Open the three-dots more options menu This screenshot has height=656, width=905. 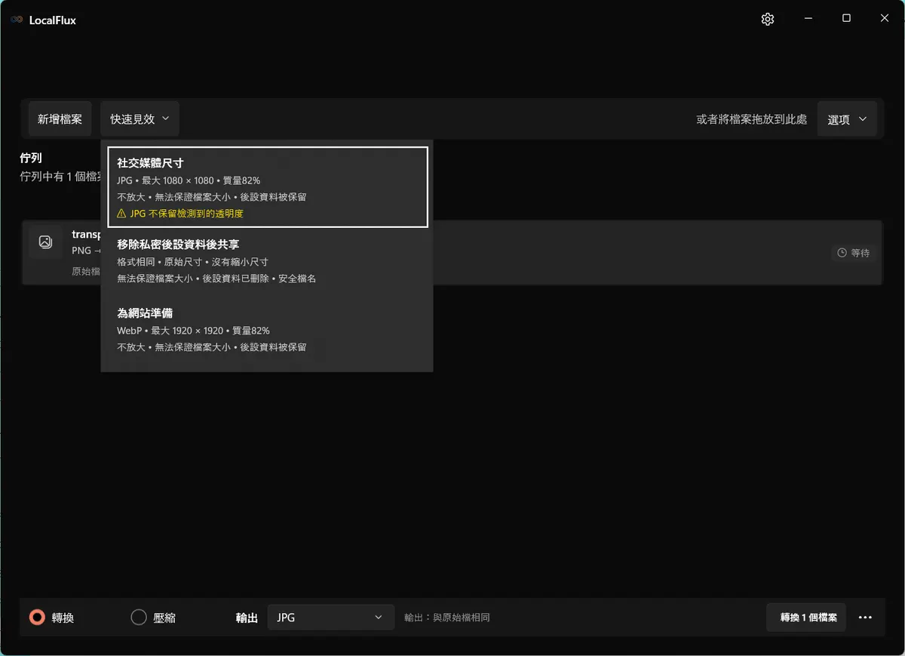click(865, 618)
